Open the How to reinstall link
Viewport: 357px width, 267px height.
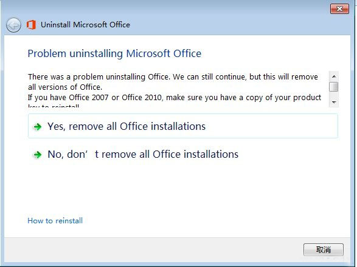click(55, 221)
